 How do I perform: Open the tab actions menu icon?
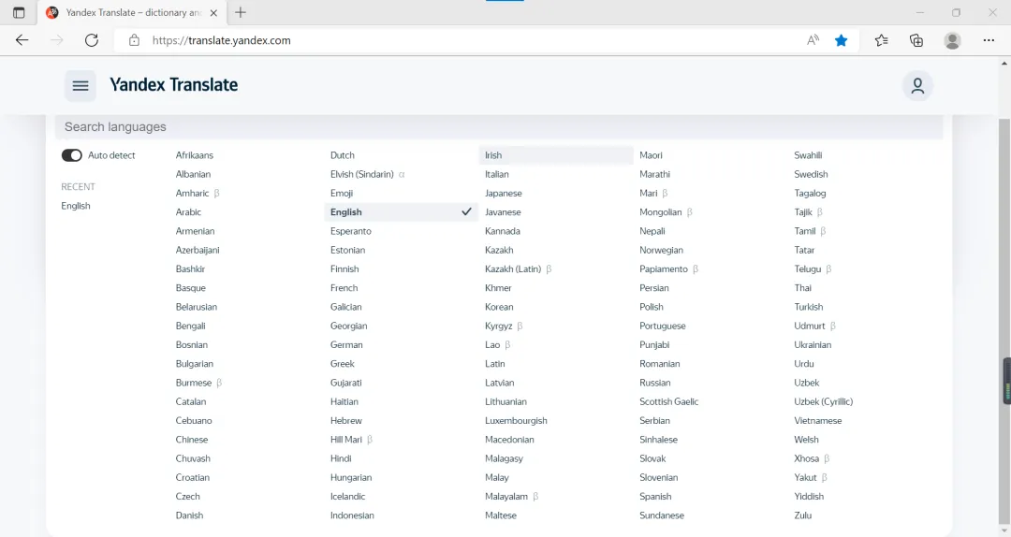pos(19,12)
